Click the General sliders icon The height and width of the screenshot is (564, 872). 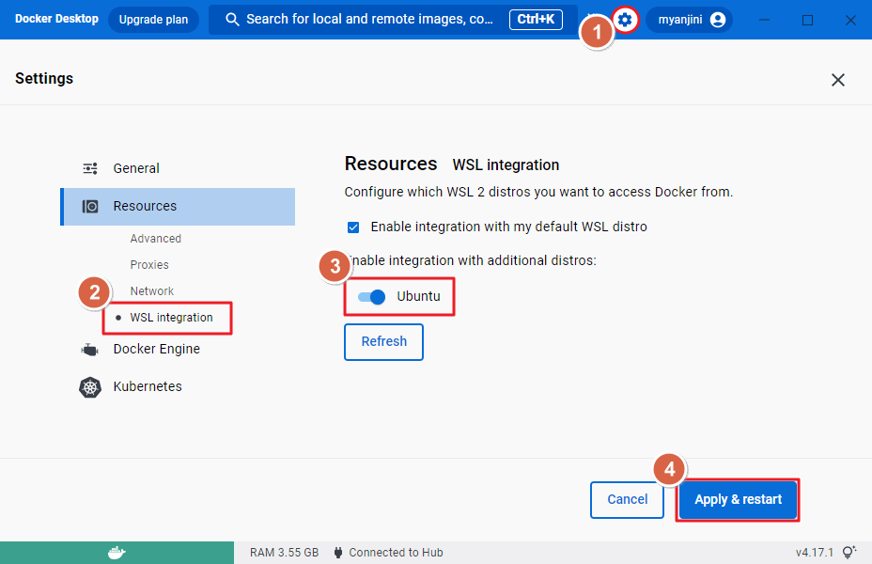pyautogui.click(x=90, y=168)
